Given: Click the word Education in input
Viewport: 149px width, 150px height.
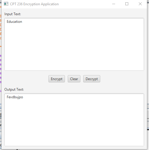Looking at the screenshot, I should (x=14, y=22).
